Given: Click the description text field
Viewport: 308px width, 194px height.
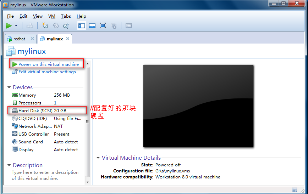Looking at the screenshot, I should coord(45,175).
